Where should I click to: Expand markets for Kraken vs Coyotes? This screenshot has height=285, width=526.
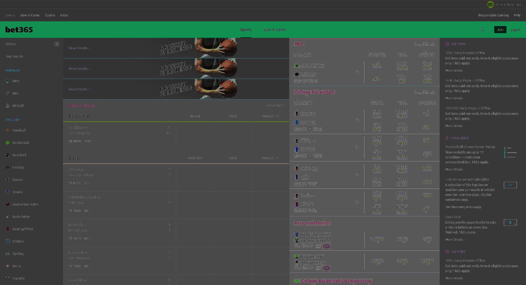point(87,266)
